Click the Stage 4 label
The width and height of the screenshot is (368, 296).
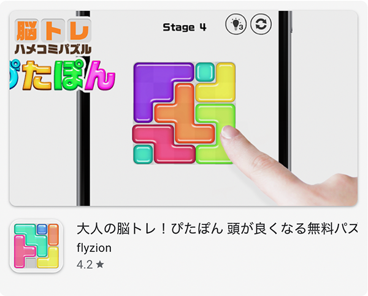coord(185,28)
